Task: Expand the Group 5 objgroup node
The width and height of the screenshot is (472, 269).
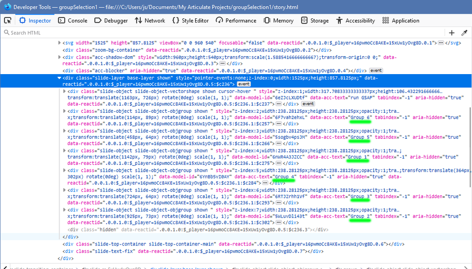Action: (64, 131)
